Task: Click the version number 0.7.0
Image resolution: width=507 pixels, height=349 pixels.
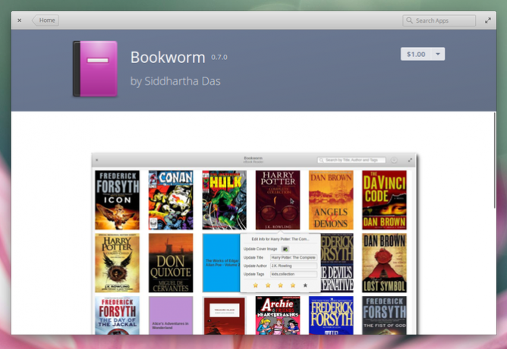Action: (219, 58)
